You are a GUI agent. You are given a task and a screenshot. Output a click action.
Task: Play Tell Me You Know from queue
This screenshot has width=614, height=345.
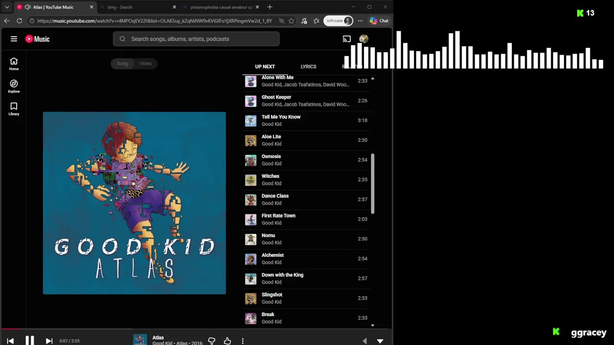[306, 120]
